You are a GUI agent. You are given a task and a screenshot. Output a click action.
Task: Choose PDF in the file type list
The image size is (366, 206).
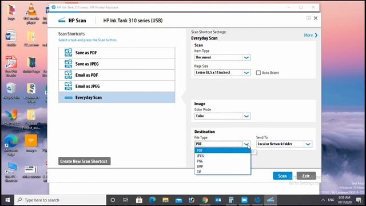click(222, 150)
